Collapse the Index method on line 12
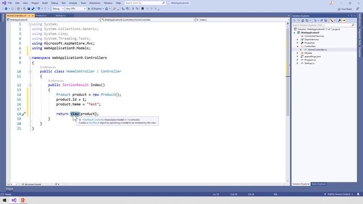This screenshot has width=363, height=204. point(30,85)
